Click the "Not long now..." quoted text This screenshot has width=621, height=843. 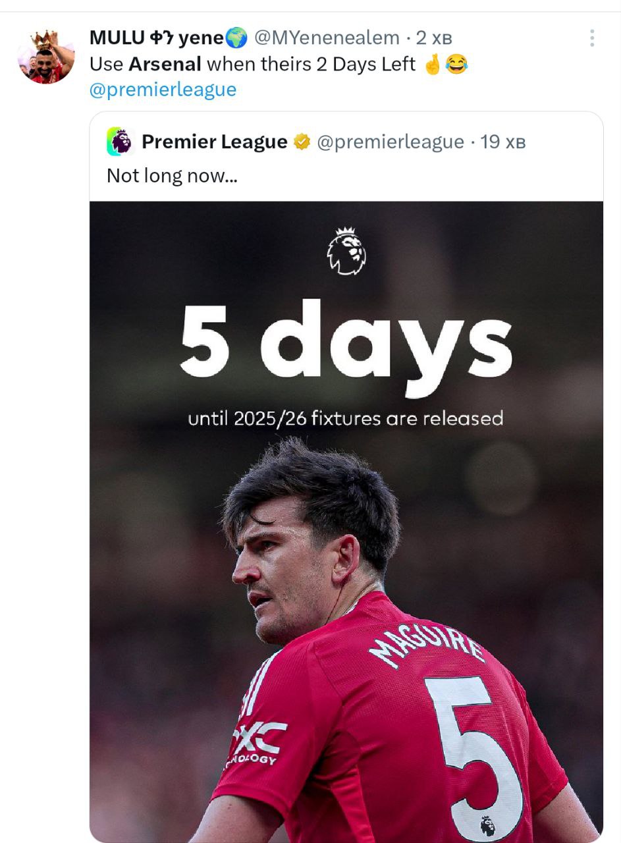click(172, 176)
